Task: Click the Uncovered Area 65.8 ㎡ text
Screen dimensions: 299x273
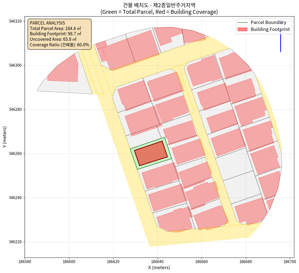Action: [53, 39]
